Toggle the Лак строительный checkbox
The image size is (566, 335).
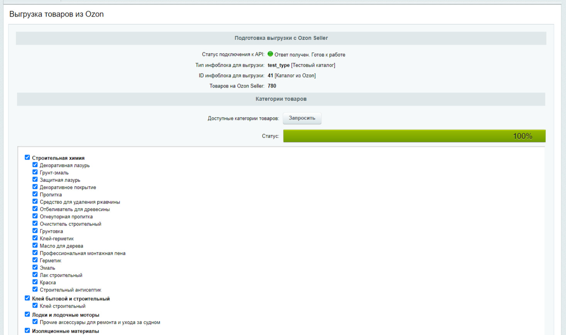click(x=35, y=274)
